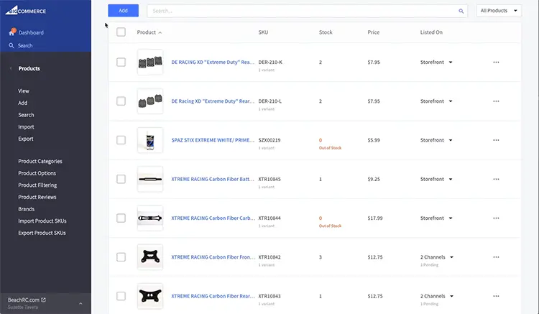This screenshot has width=539, height=314.
Task: Open actions menu for XTR10843 row
Action: click(496, 296)
